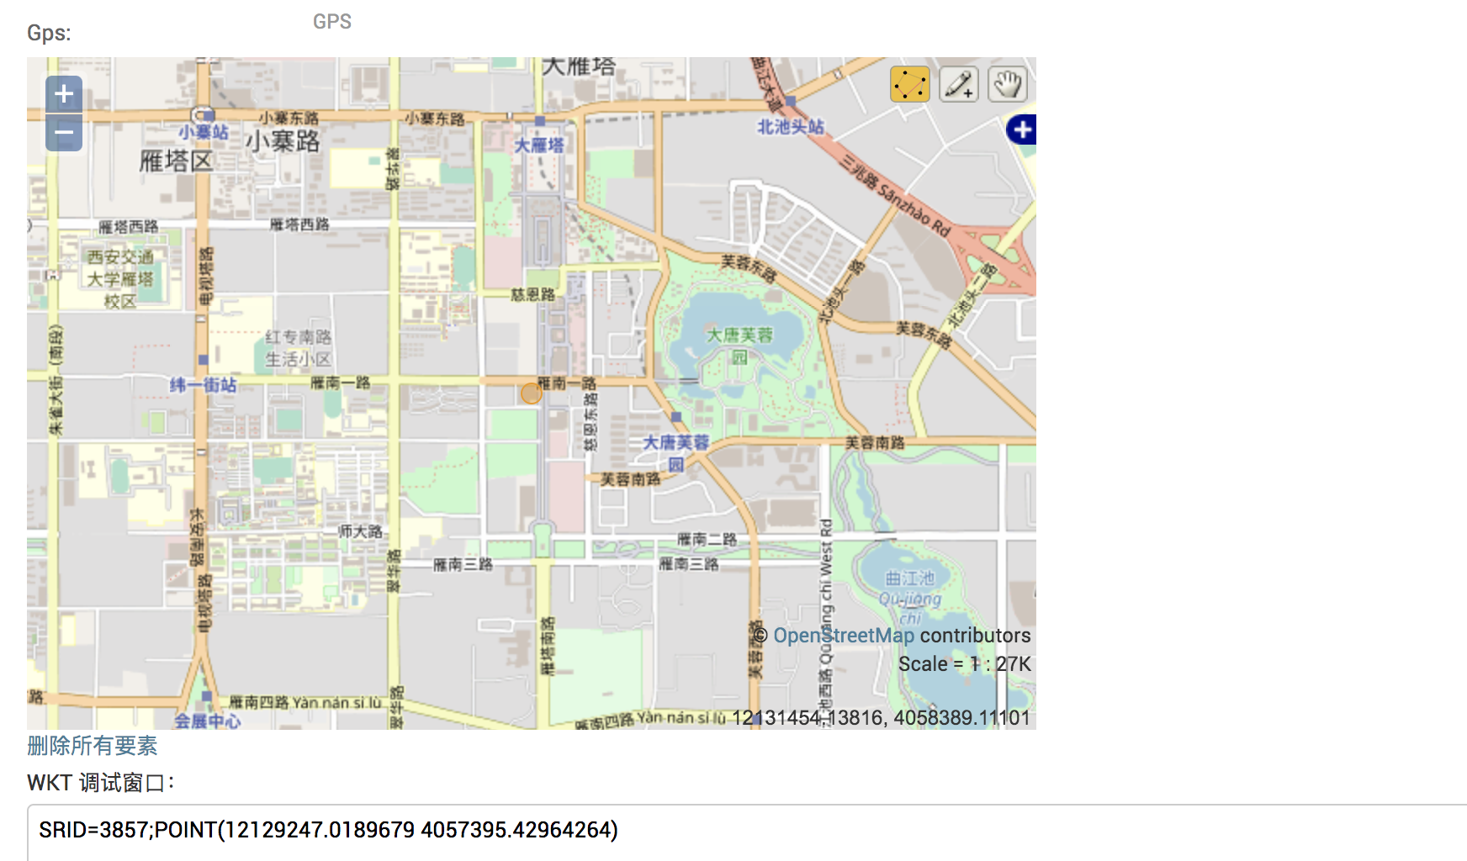Click the 纬一街站 station marker
This screenshot has height=861, width=1467.
[204, 384]
